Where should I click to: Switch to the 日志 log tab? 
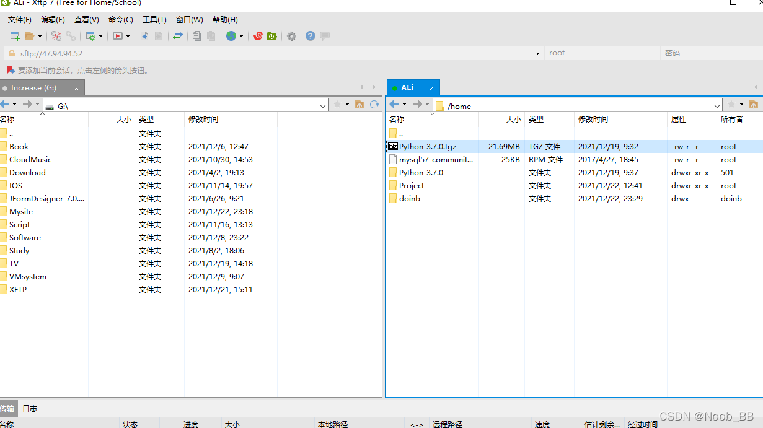point(30,409)
